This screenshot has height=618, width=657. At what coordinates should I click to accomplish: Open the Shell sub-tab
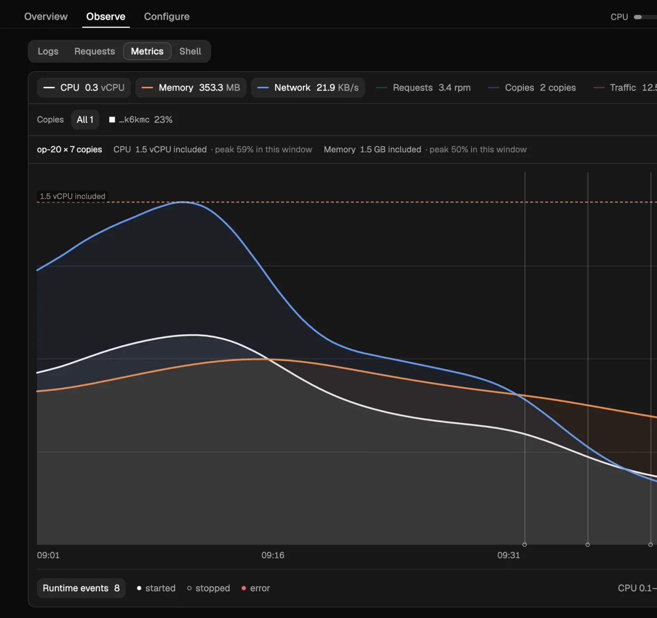[190, 51]
